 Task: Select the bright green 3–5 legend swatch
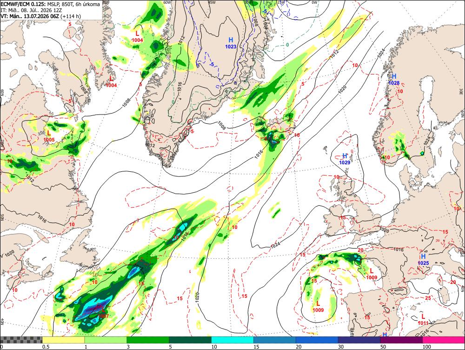[148, 340]
